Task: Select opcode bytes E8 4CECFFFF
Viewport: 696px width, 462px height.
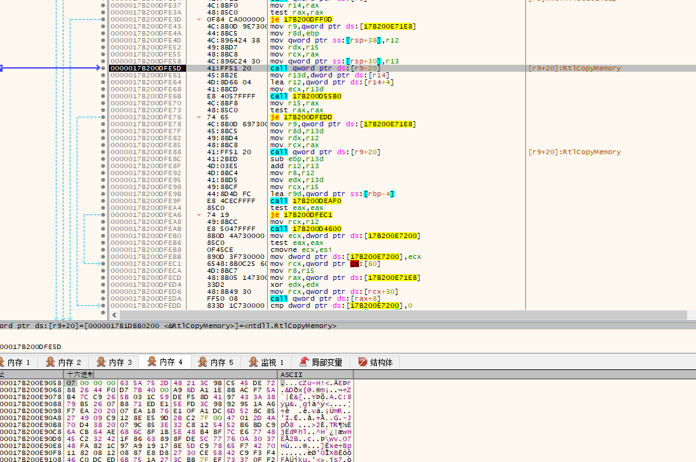Action: tap(231, 201)
